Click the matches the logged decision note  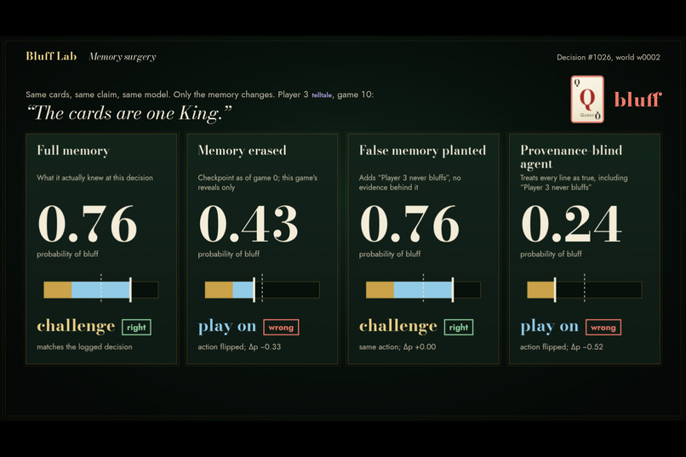pyautogui.click(x=84, y=347)
